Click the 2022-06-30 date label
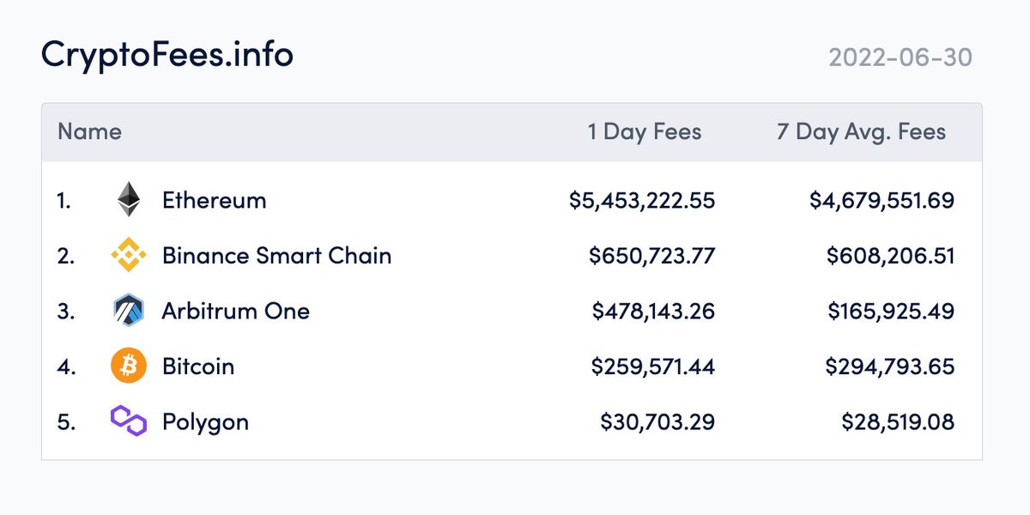The width and height of the screenshot is (1030, 515). (900, 58)
